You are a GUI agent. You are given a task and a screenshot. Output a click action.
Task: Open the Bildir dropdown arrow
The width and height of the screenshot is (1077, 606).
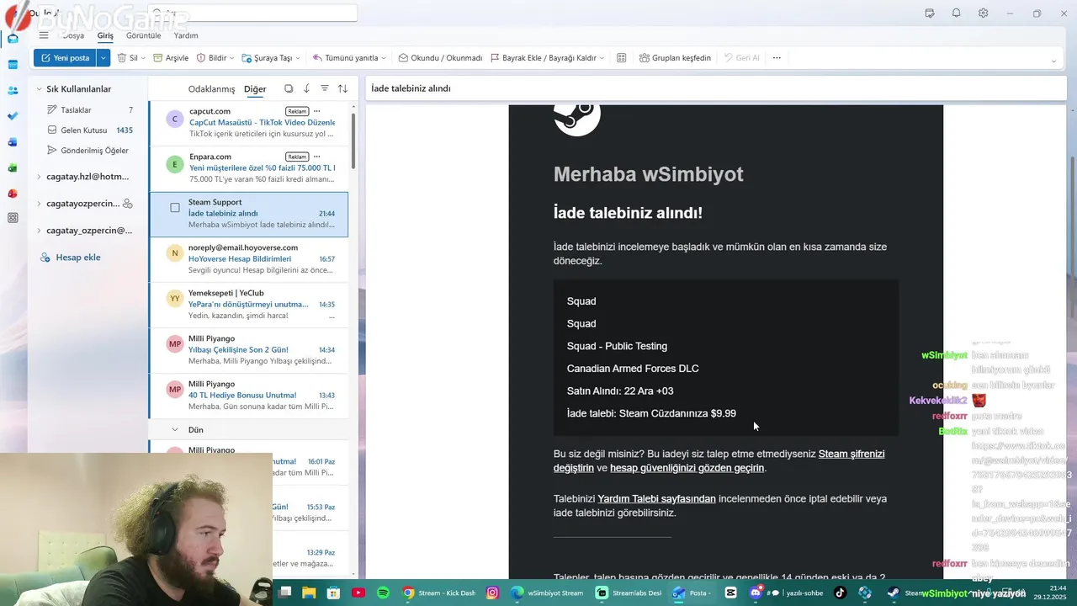233,58
